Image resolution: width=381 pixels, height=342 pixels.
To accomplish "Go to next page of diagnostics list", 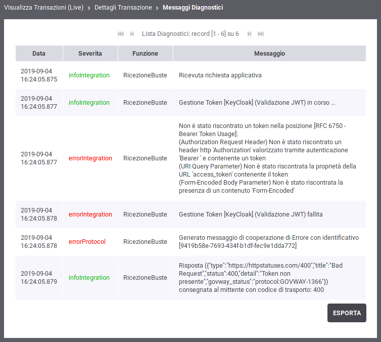I will click(x=249, y=34).
